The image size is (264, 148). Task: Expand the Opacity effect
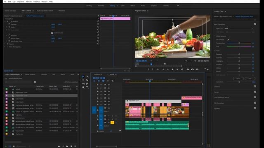pyautogui.click(x=5, y=44)
